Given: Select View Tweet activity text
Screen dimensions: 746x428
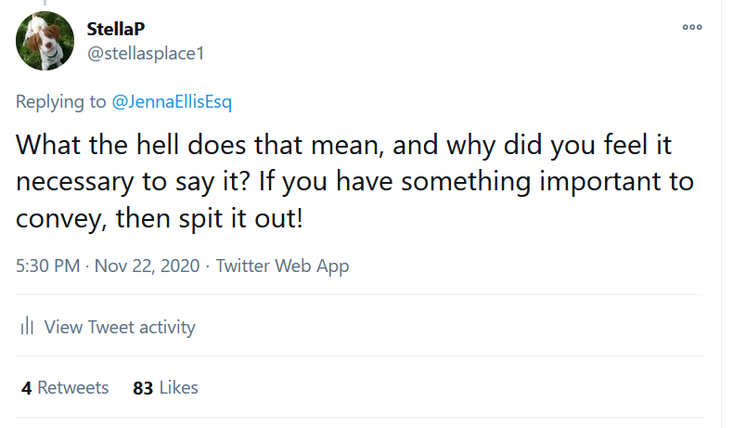Looking at the screenshot, I should pos(120,327).
